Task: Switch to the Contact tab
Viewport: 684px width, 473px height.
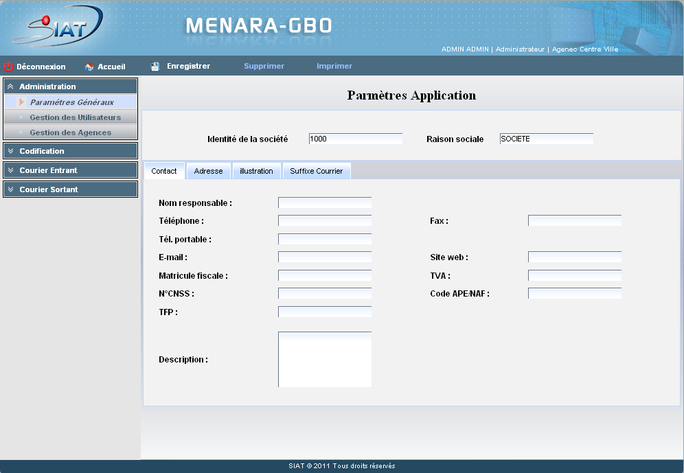Action: pyautogui.click(x=164, y=171)
